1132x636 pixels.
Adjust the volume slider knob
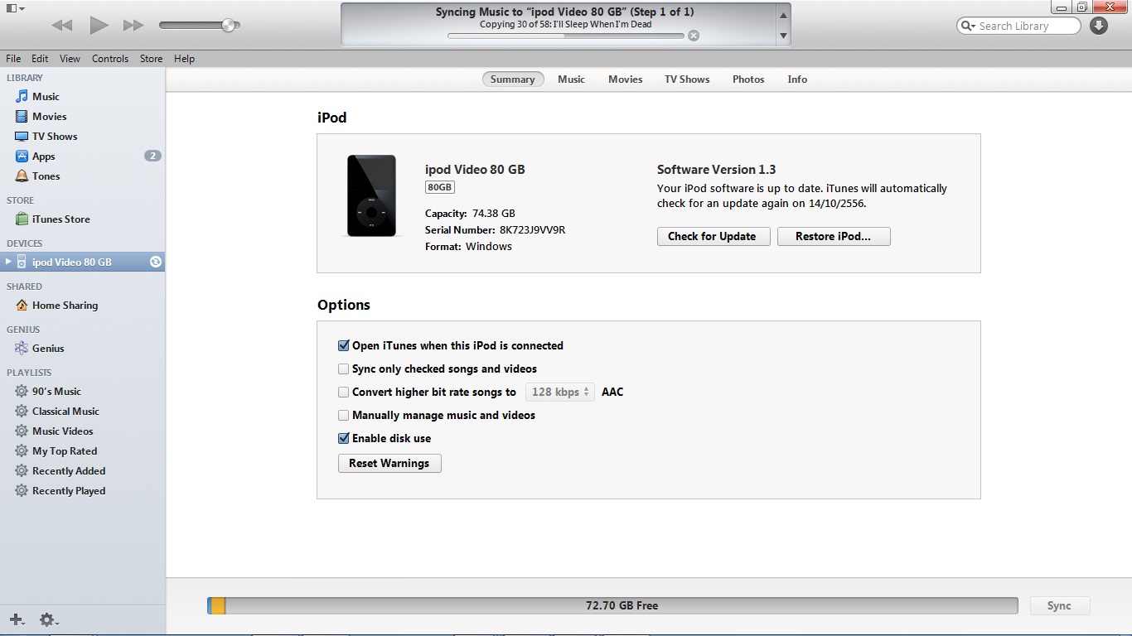point(228,26)
